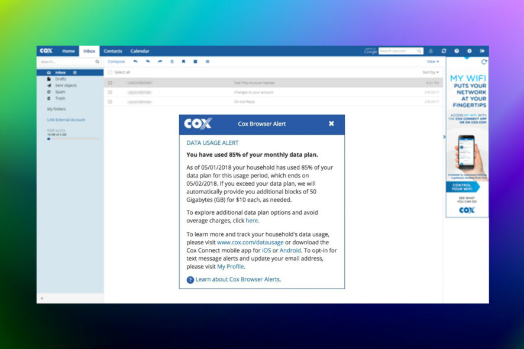Image resolution: width=524 pixels, height=349 pixels.
Task: Click the mail quota usage bar
Action: [73, 139]
